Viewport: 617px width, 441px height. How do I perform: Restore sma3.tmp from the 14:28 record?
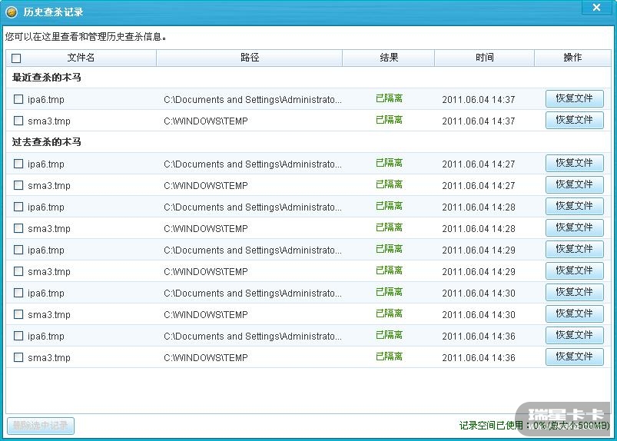coord(575,227)
